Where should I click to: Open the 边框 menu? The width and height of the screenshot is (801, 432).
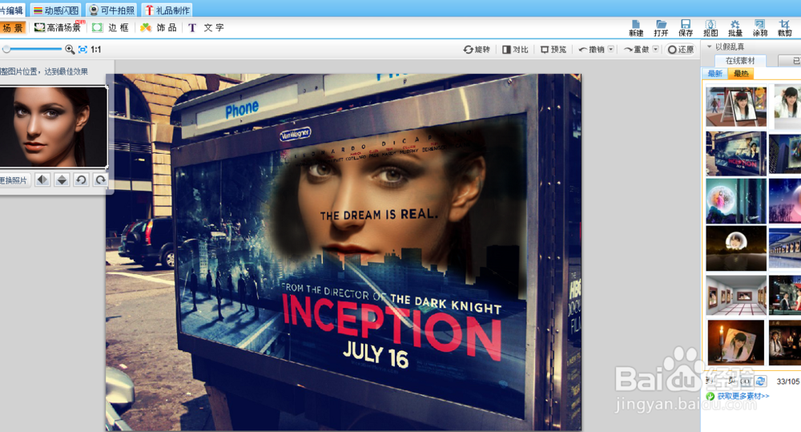(111, 27)
